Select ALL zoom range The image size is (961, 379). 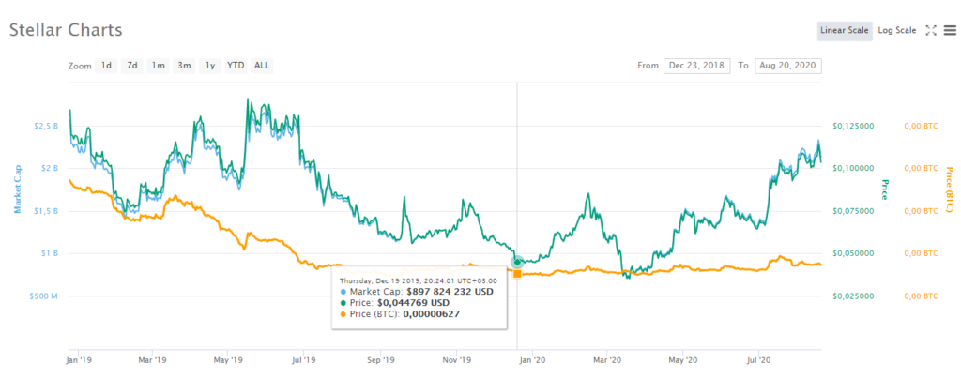click(x=262, y=66)
